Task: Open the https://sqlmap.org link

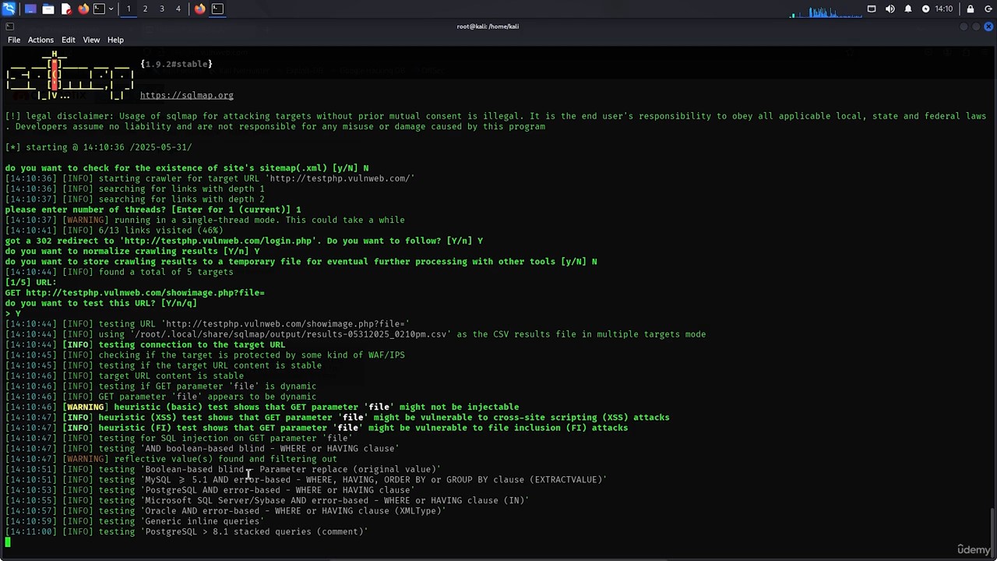Action: point(186,95)
